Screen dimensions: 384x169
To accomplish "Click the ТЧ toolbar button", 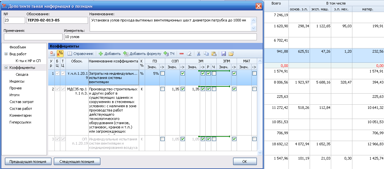I will coord(169,54).
